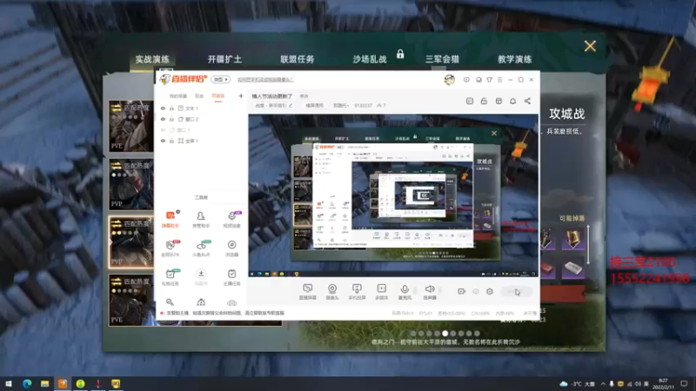Click the 全屏 1 layer name

(x=191, y=141)
